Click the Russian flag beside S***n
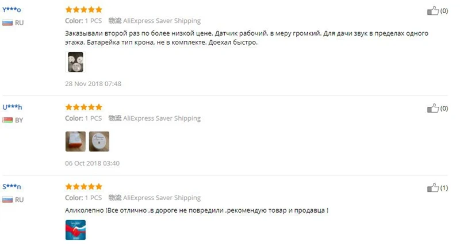 pyautogui.click(x=7, y=200)
